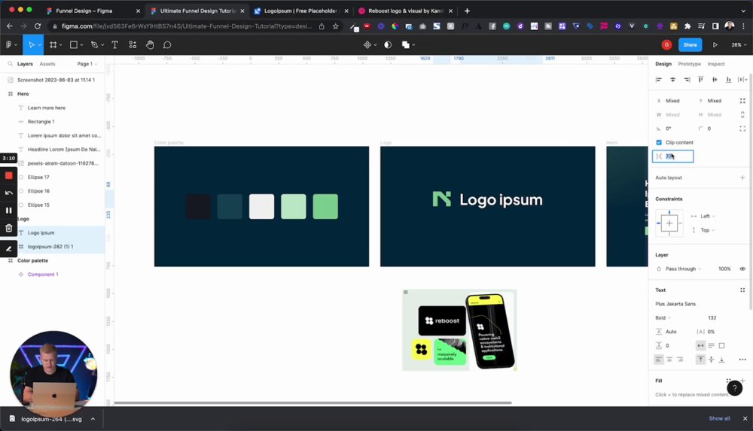The width and height of the screenshot is (753, 431).
Task: Open the Left horizontal constraint dropdown
Action: point(707,217)
